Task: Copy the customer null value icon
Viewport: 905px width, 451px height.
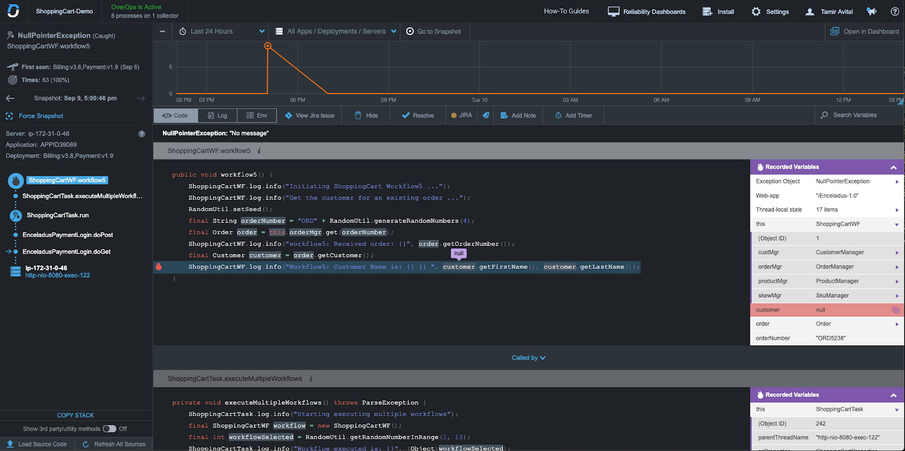Action: click(x=895, y=310)
